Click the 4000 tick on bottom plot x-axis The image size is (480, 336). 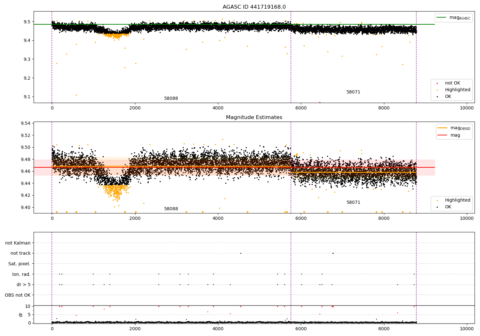pyautogui.click(x=218, y=329)
